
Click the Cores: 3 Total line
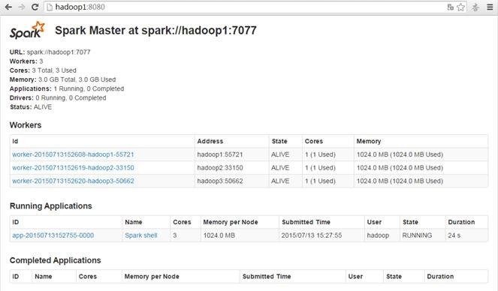pos(43,70)
